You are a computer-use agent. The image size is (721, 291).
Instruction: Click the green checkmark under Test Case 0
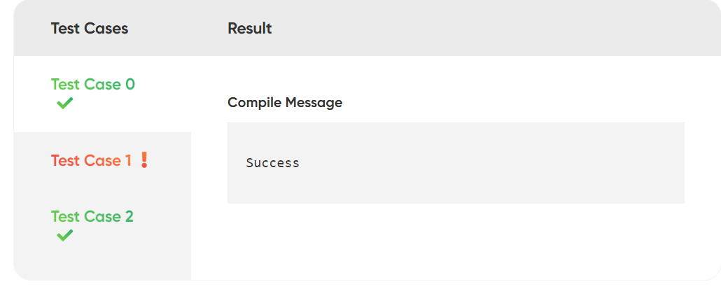65,104
